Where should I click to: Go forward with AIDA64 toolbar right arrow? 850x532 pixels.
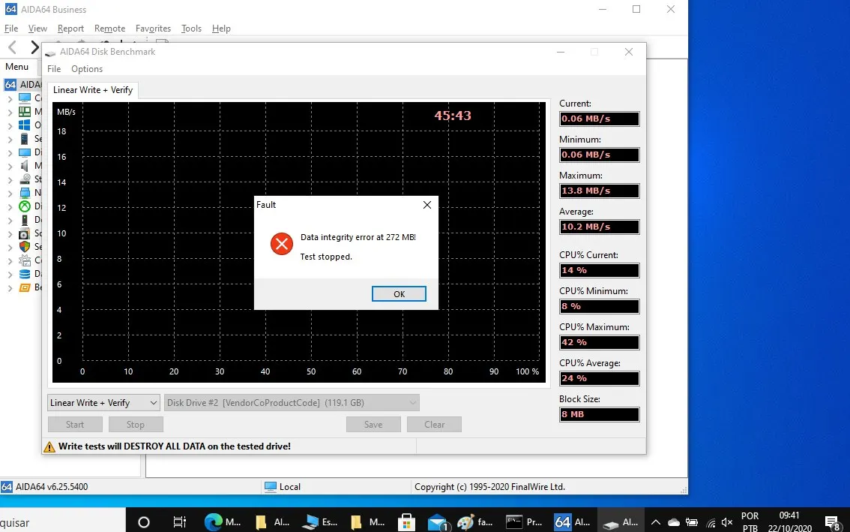(x=34, y=47)
